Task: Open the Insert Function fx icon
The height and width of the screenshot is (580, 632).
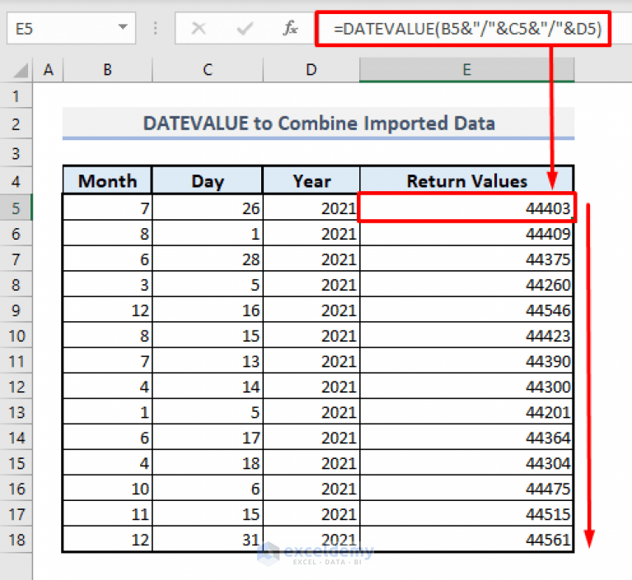Action: click(290, 28)
